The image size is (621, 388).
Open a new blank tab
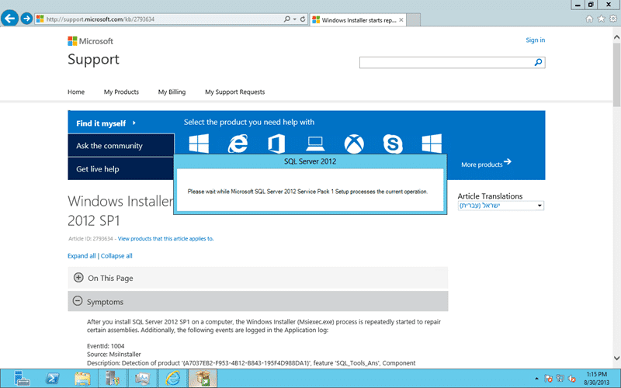[413, 20]
